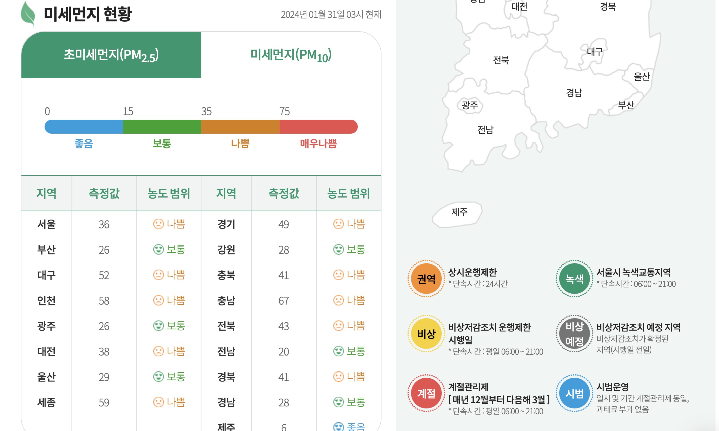This screenshot has height=431, width=719.
Task: Click the orange 나쁨 segment of the scale
Action: tap(240, 126)
